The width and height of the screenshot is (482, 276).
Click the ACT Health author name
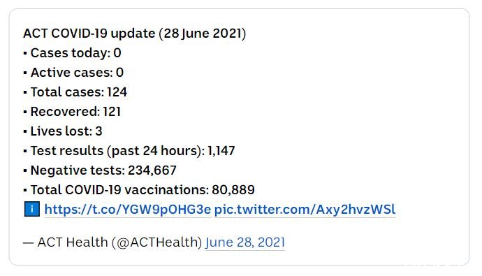click(x=73, y=242)
